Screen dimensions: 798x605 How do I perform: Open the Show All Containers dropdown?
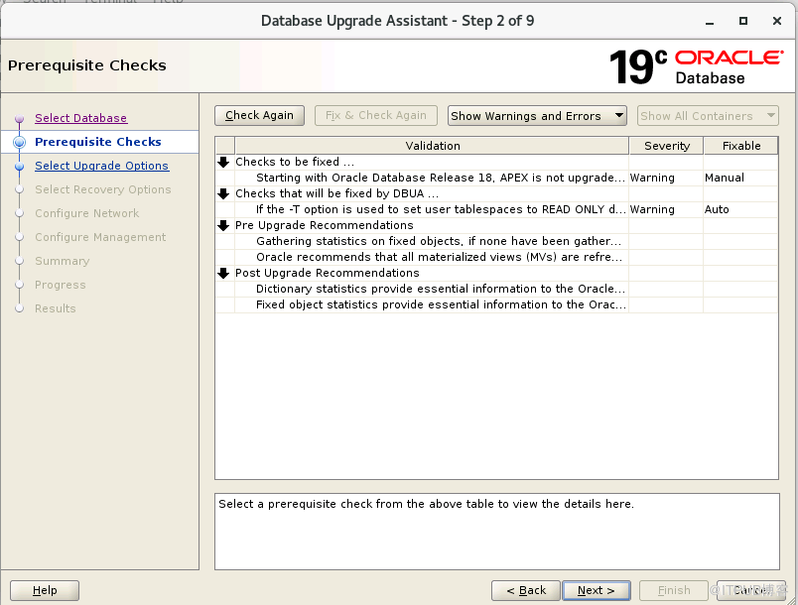tap(708, 116)
